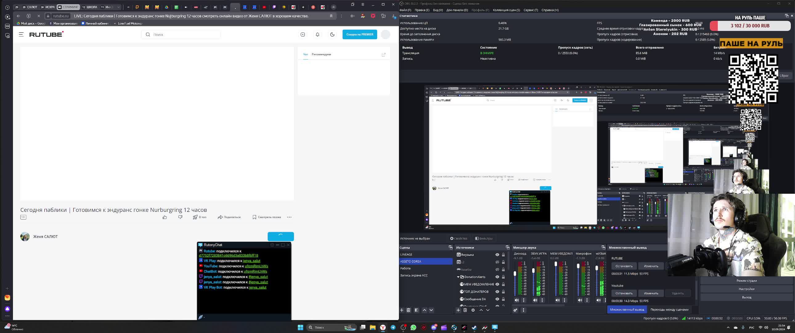
Task: Open OBS Файл menu
Action: pos(406,10)
